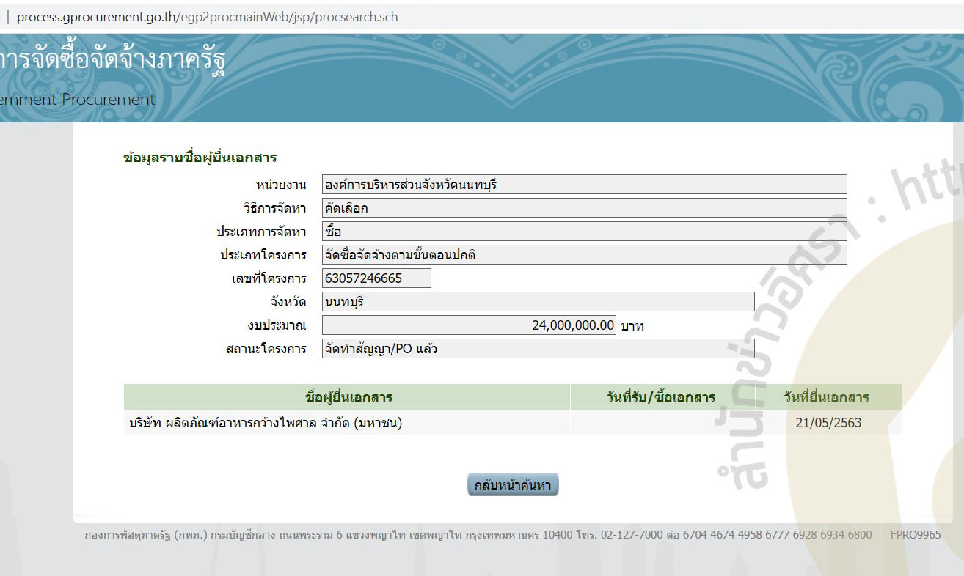Viewport: 964px width, 576px height.
Task: Click the submission date 21/05/2563 cell
Action: click(x=828, y=423)
